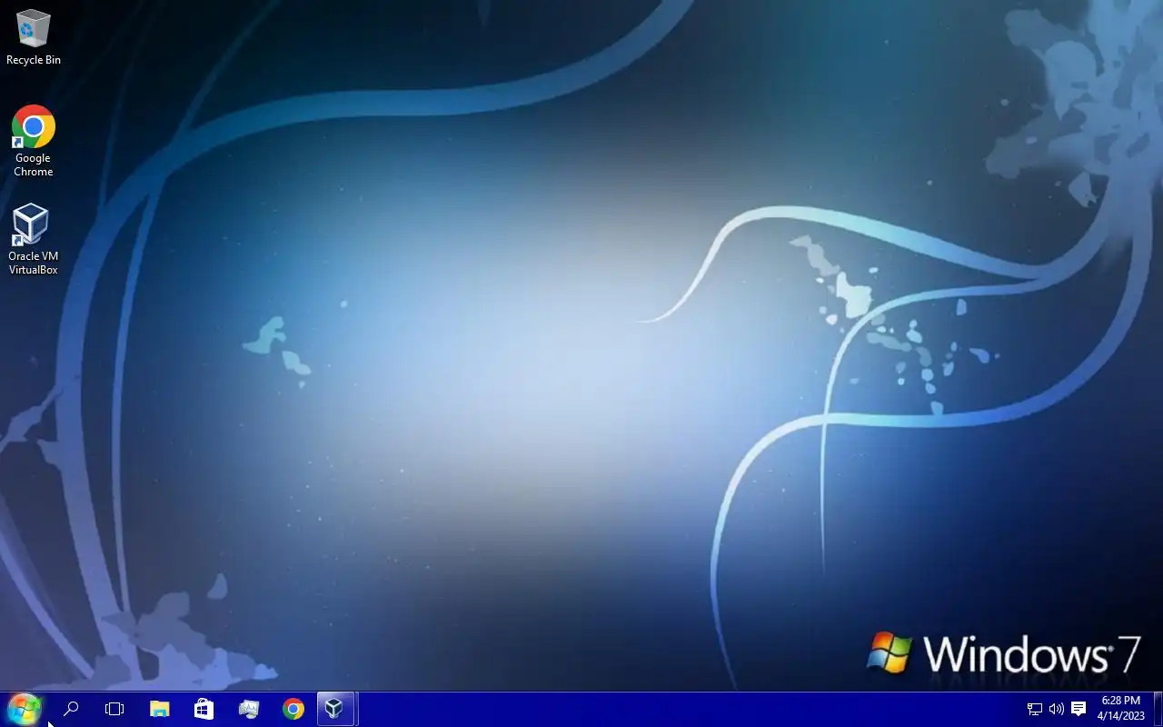Select the Oracle VM VirtualBox desktop shortcut
Screen dimensions: 1163x727
34,239
